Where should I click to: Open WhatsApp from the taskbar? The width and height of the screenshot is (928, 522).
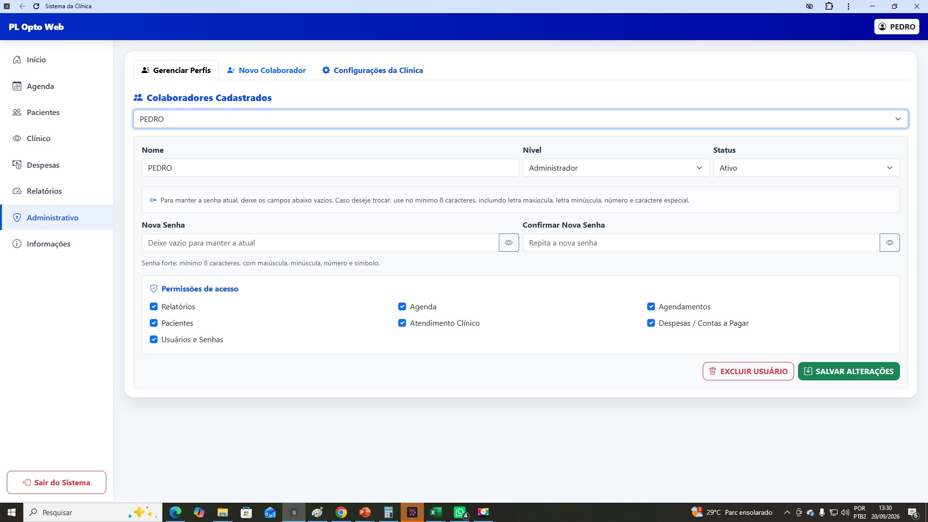pos(460,512)
